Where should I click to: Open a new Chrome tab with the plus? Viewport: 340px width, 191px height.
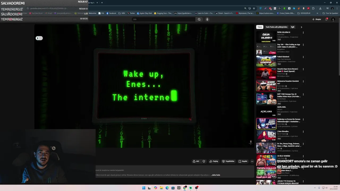tap(102, 3)
